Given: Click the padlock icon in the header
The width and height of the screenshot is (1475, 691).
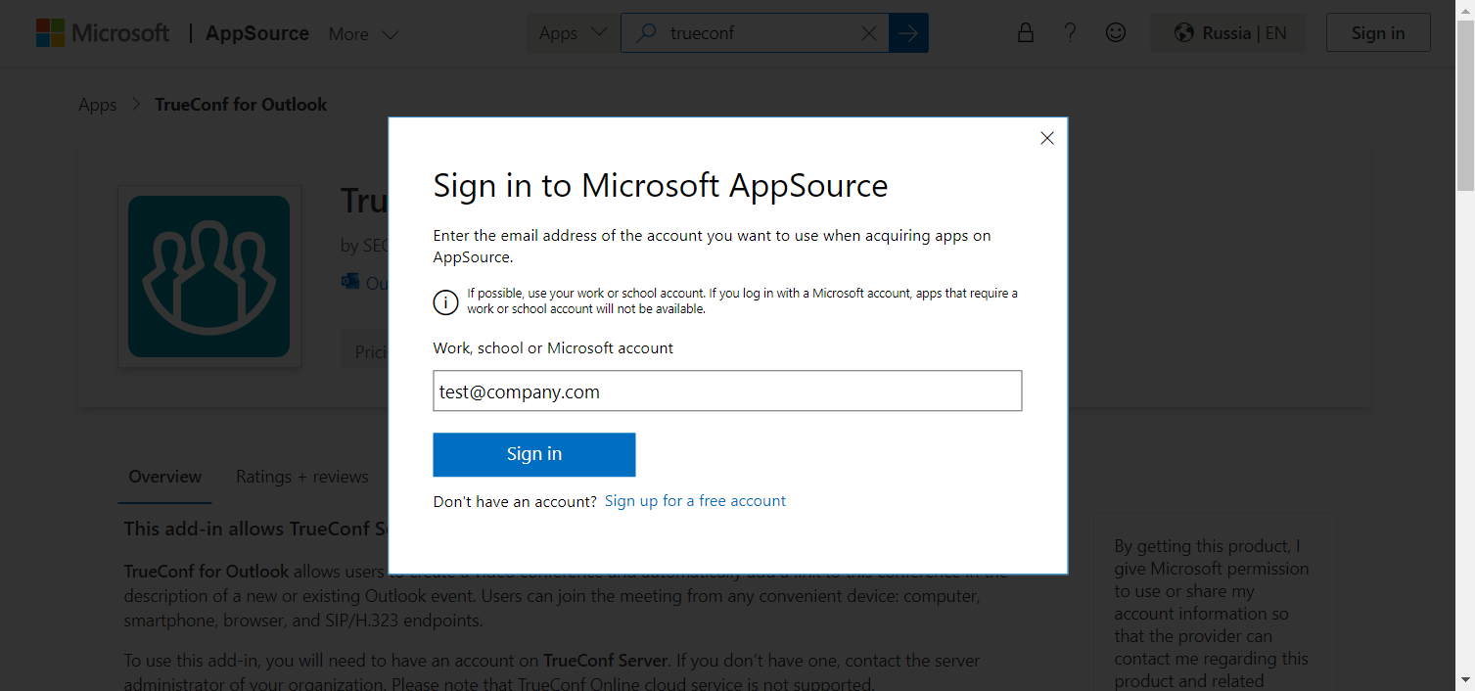Looking at the screenshot, I should coord(1025,33).
